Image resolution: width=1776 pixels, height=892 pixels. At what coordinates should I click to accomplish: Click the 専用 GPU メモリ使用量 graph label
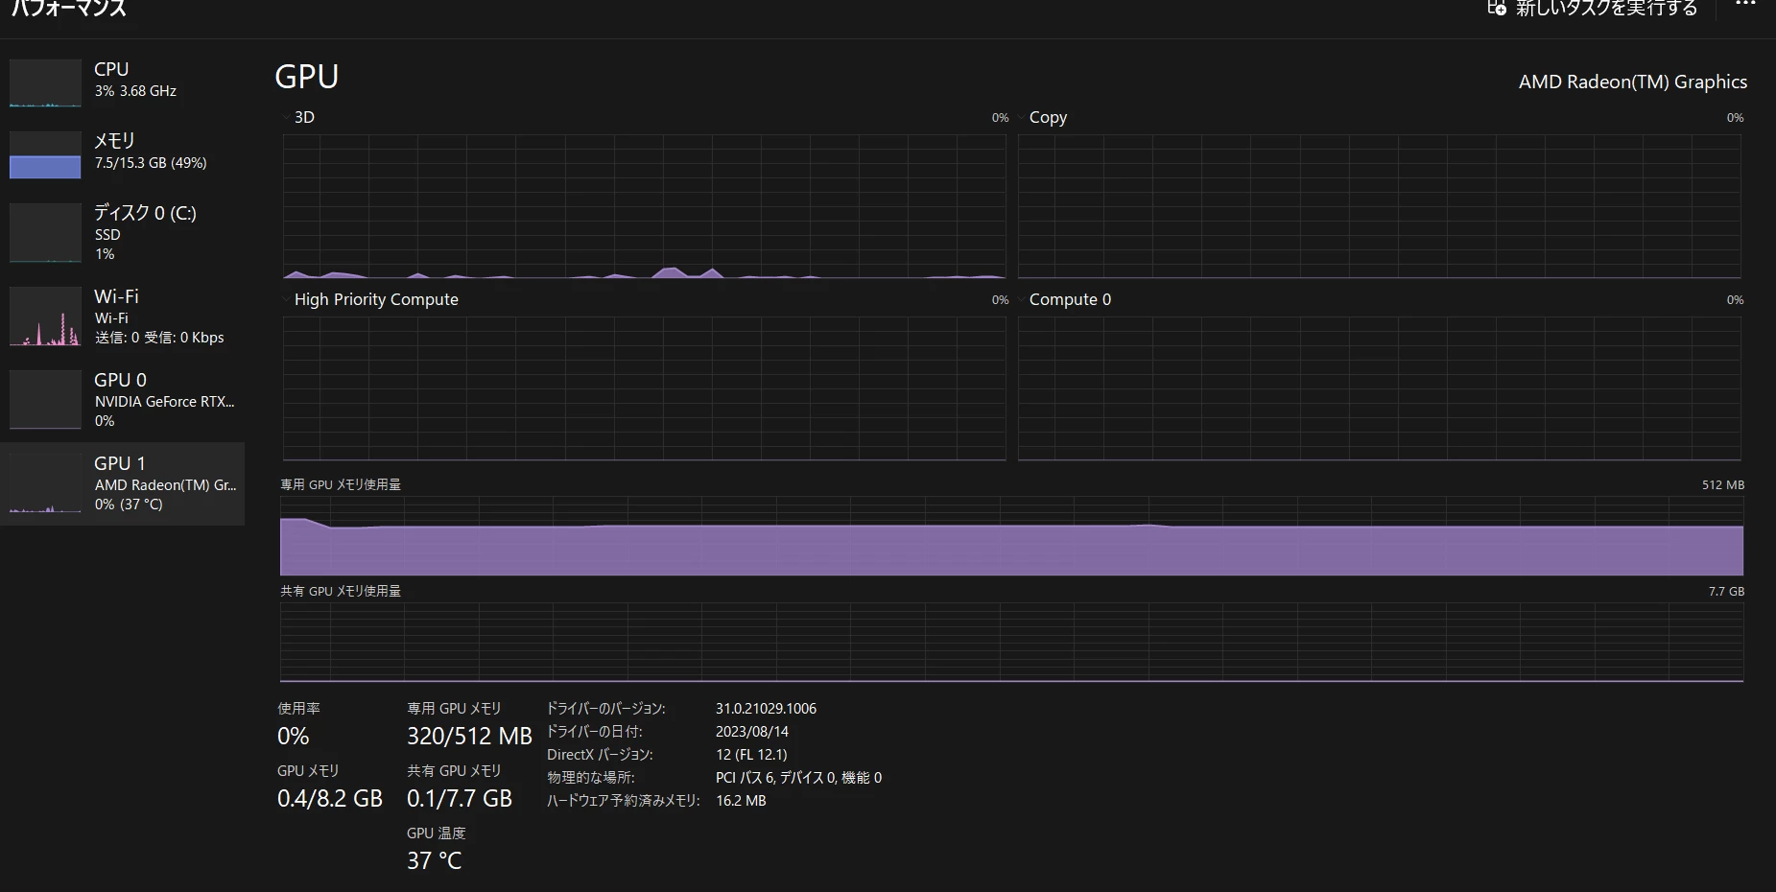tap(341, 485)
